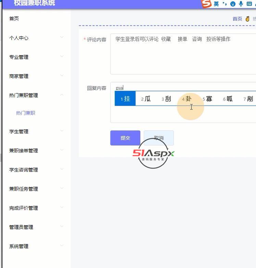This screenshot has width=256, height=268.
Task: Click the Sogou input method logo
Action: pyautogui.click(x=206, y=4)
